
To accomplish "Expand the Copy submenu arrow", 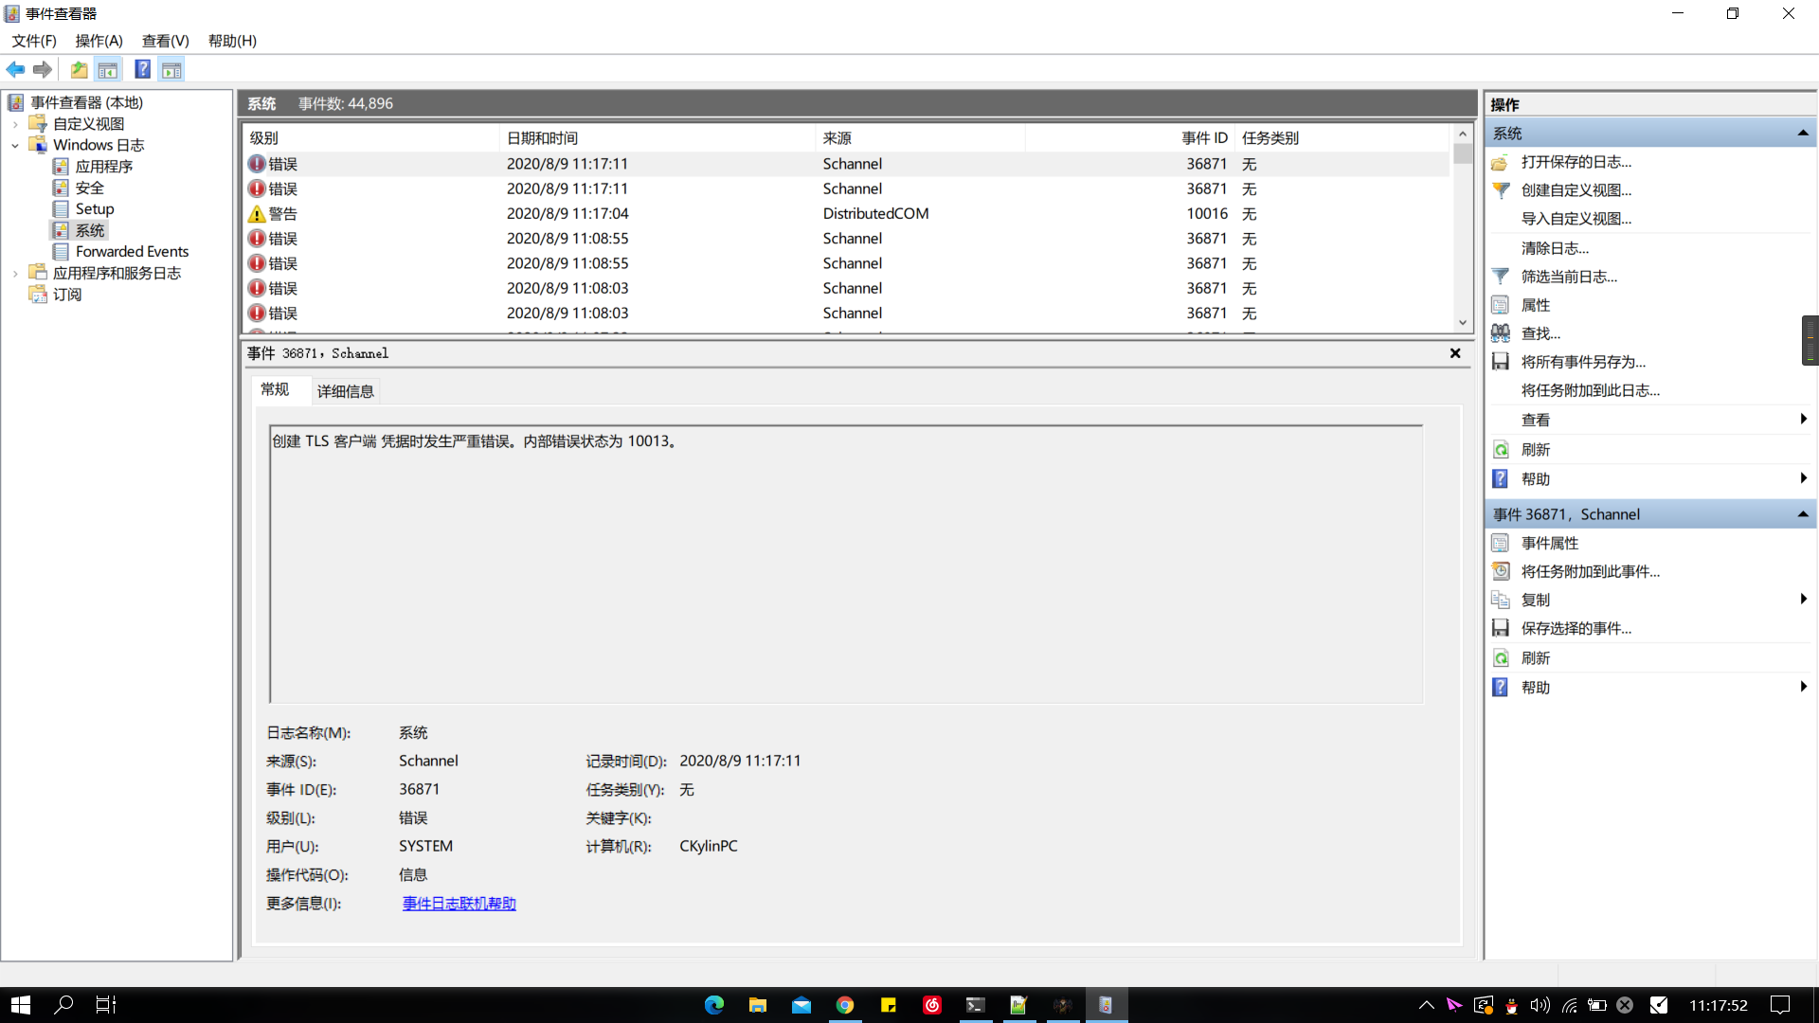I will (x=1803, y=599).
